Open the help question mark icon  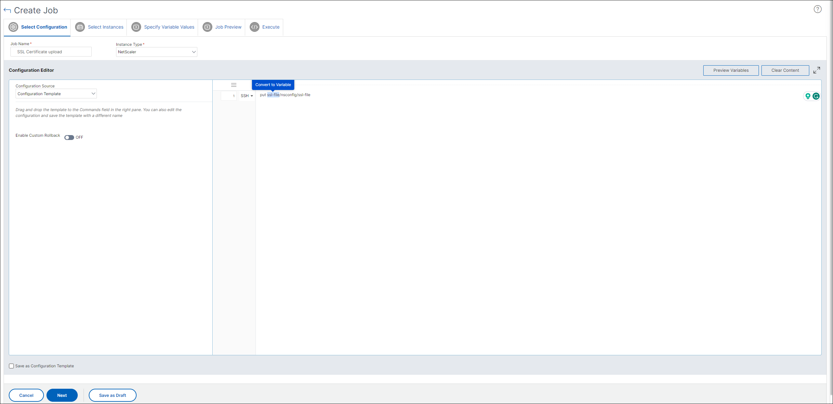pyautogui.click(x=817, y=9)
